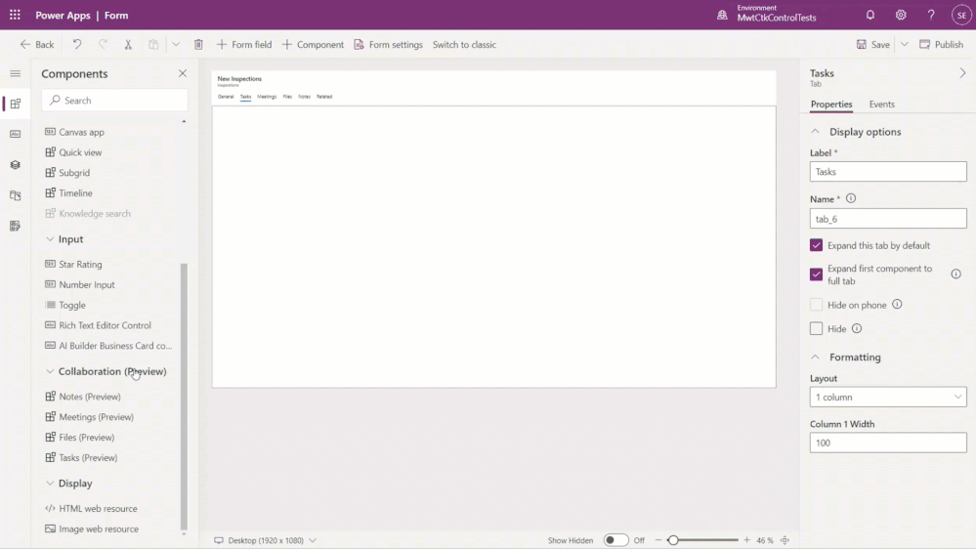This screenshot has width=976, height=549.
Task: Click the Publish button
Action: click(x=941, y=44)
